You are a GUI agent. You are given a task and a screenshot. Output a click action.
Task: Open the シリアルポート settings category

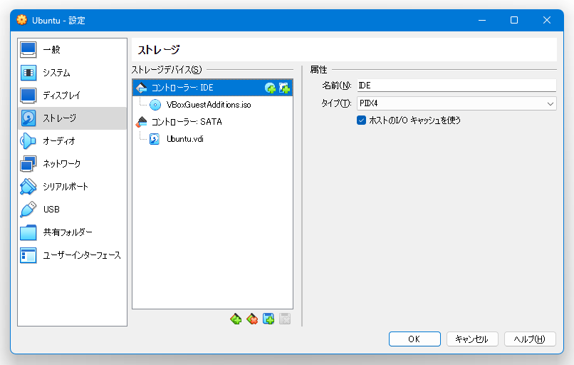coord(72,186)
